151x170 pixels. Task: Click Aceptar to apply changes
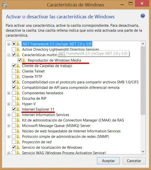[x=108, y=161]
